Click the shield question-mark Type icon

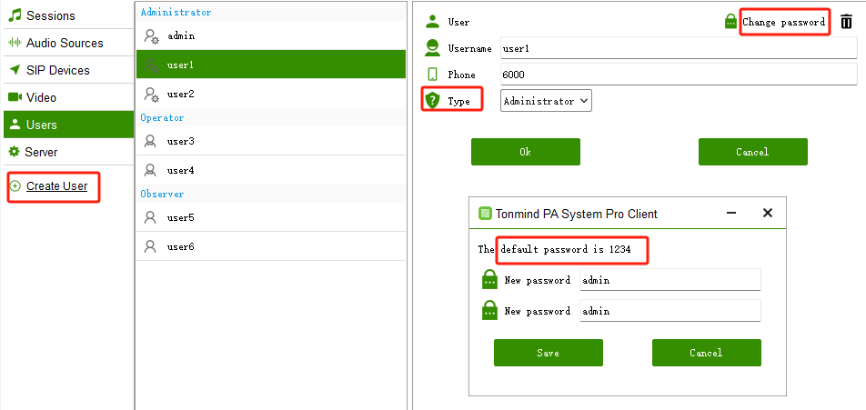click(432, 100)
